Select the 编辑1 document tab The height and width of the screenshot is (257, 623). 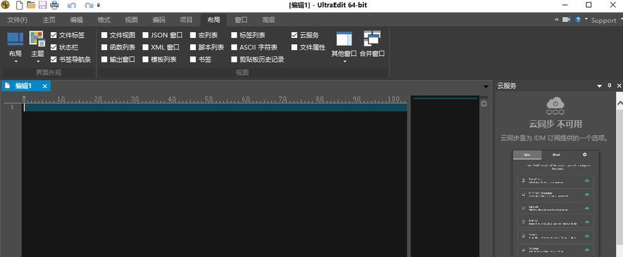coord(26,86)
